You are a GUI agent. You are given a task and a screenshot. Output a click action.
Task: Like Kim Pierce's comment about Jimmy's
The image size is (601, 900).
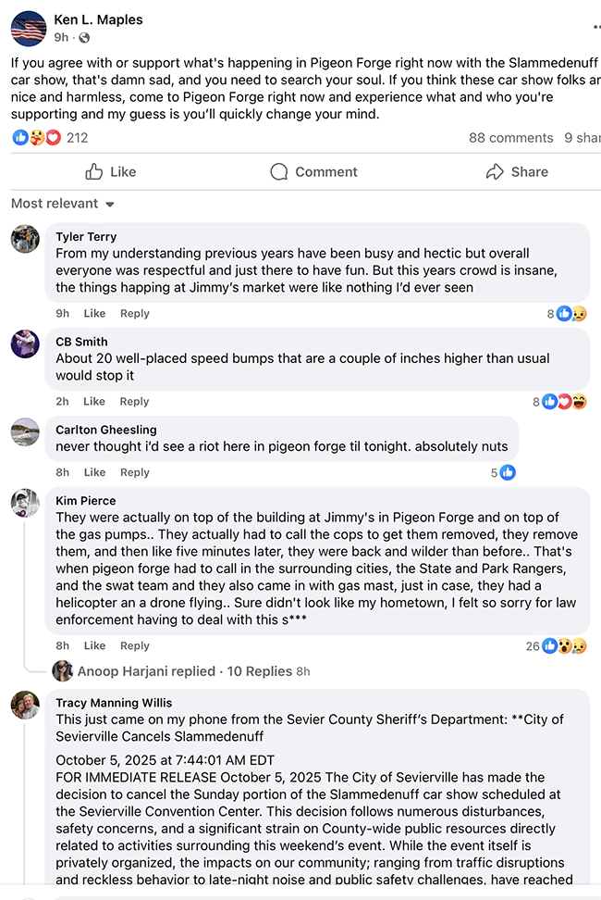(x=94, y=645)
